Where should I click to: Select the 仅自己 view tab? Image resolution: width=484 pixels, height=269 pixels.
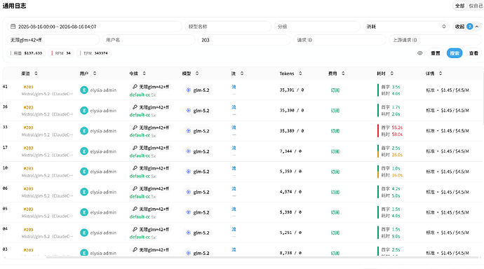[476, 6]
